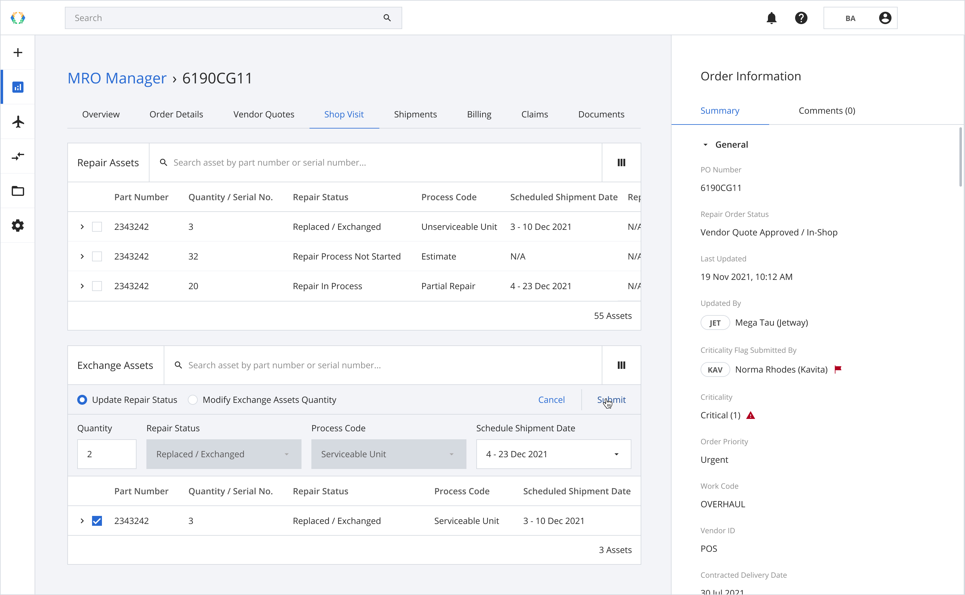Click the search magnifier icon in top bar

(387, 18)
